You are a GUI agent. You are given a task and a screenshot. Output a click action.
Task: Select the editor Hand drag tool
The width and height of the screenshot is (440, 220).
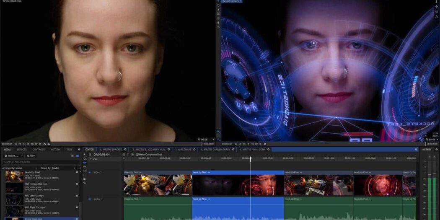[85, 159]
